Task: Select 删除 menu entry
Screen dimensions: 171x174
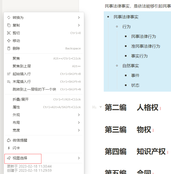Action: [x=44, y=48]
